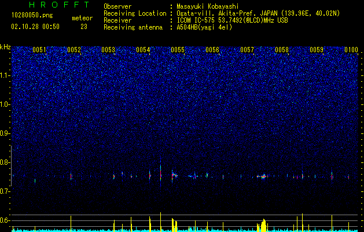Click the 0056 time marker

pos(212,50)
